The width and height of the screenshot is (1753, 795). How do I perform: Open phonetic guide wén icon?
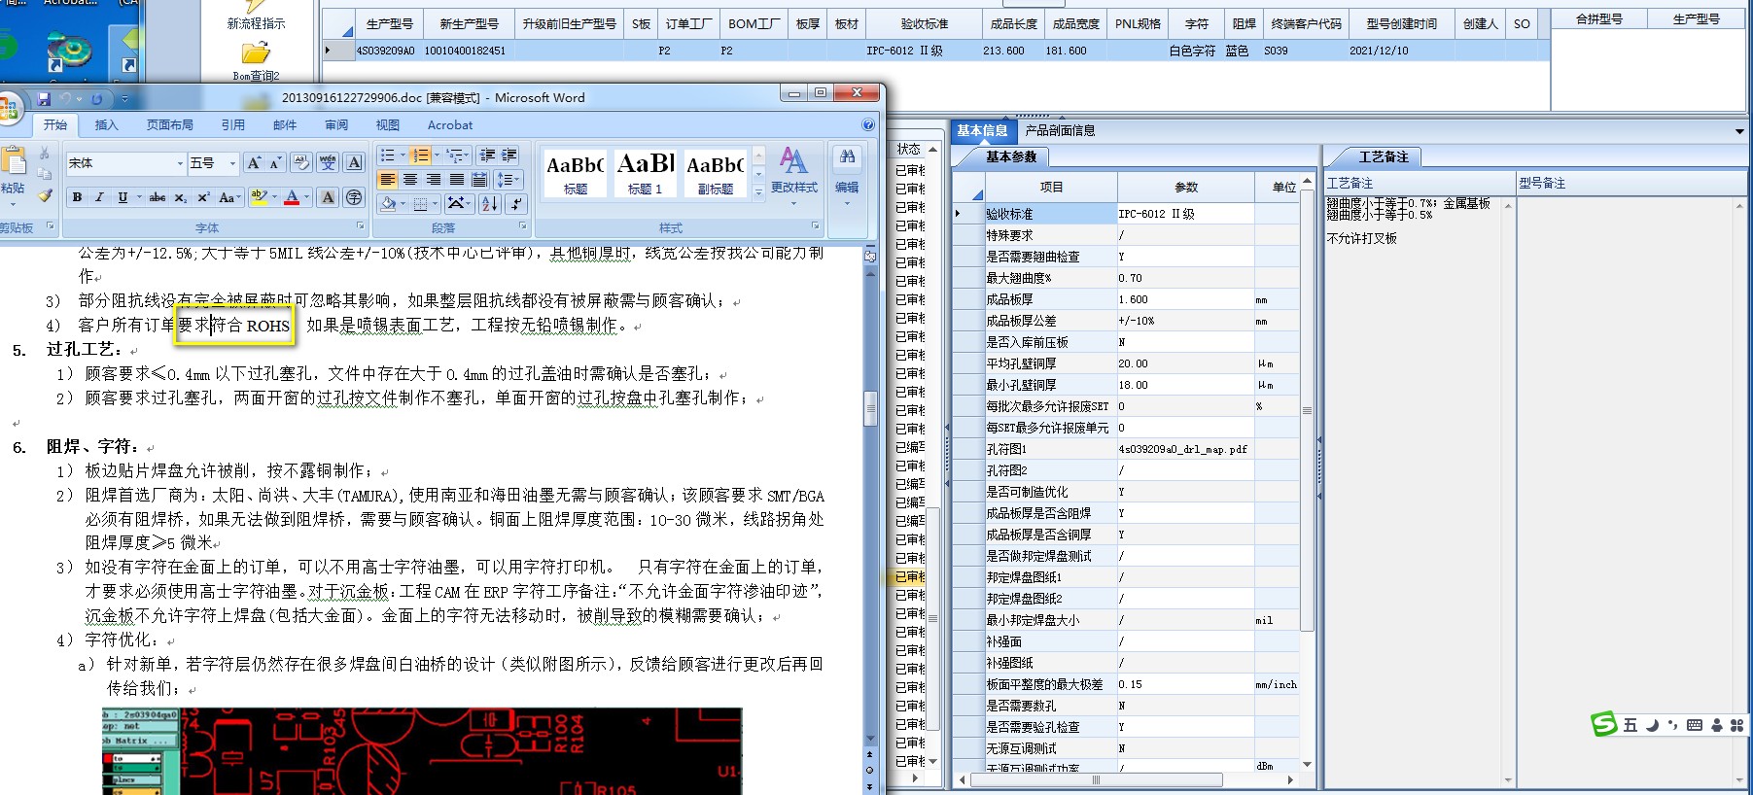pos(328,163)
